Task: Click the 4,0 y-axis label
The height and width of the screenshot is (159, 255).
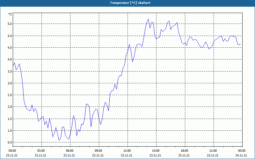Action: coord(10,59)
